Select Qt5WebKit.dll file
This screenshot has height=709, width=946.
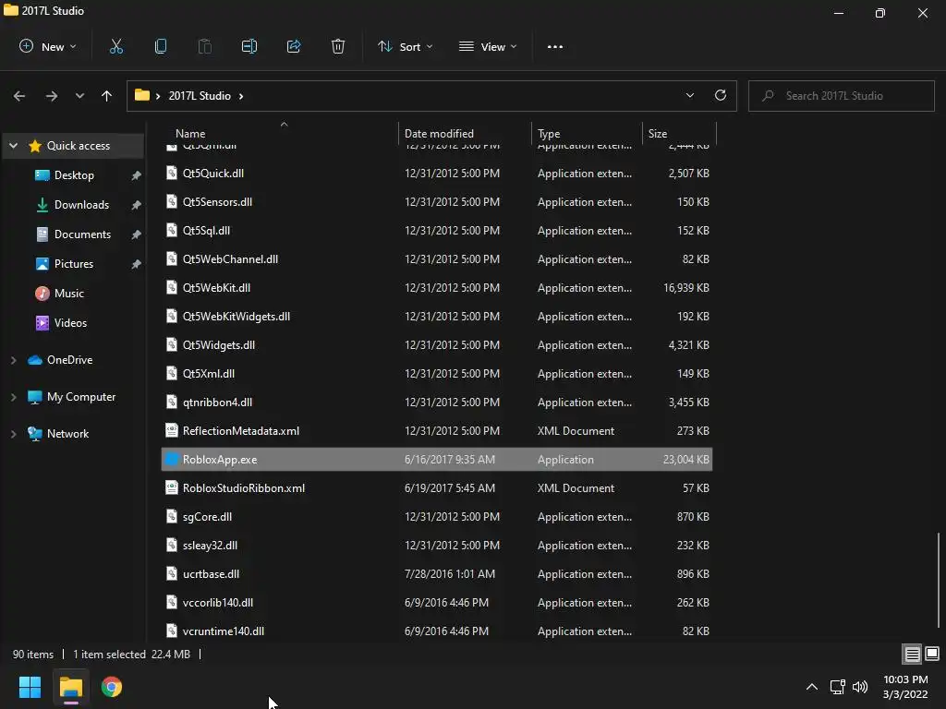[x=437, y=288]
